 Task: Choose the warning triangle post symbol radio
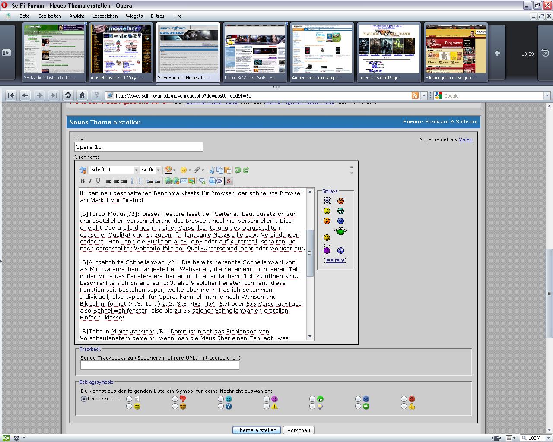coord(267,406)
